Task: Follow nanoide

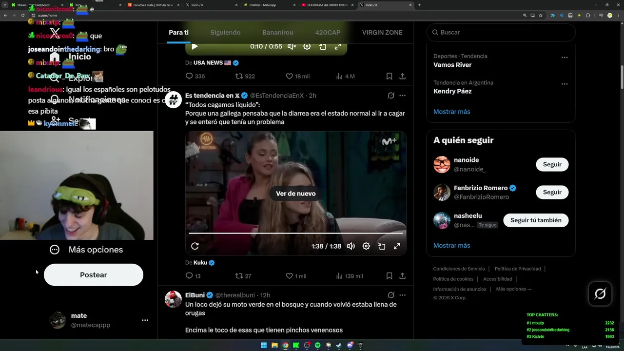Action: tap(552, 164)
